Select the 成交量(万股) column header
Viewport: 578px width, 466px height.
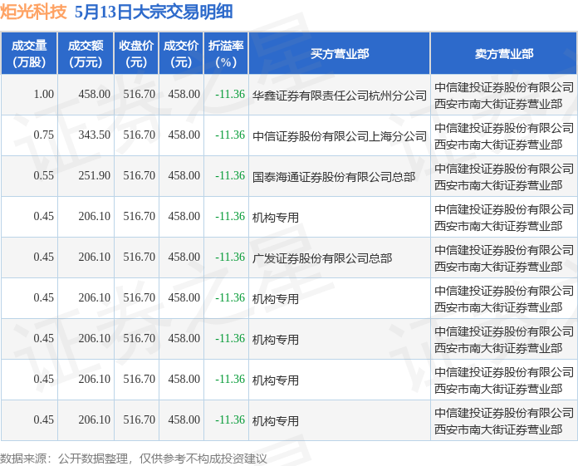29,53
